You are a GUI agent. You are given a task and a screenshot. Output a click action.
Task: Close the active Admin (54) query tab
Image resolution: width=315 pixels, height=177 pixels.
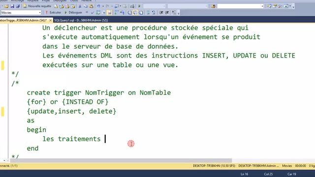pyautogui.click(x=50, y=20)
